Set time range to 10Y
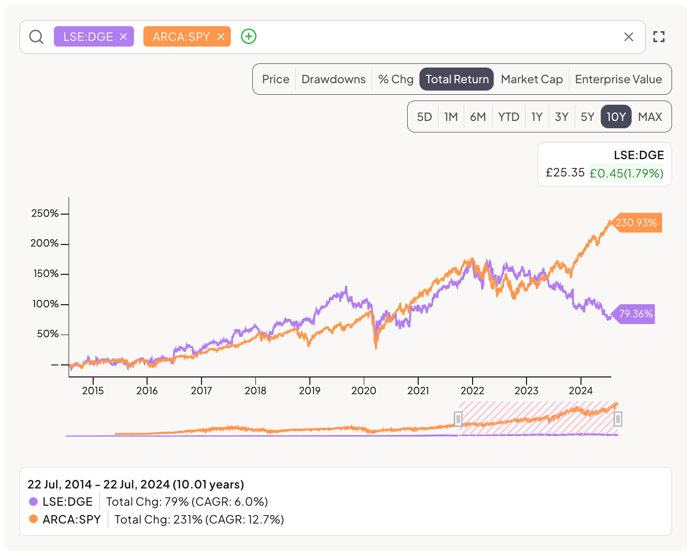This screenshot has height=556, width=694. 616,117
